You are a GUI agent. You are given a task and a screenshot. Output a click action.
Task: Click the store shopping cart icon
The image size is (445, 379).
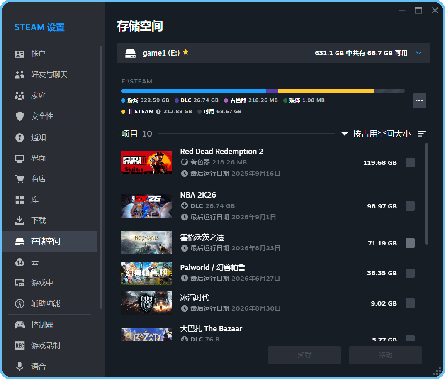[x=19, y=179]
